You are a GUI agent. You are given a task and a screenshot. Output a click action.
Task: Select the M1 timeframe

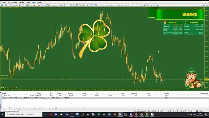(x=101, y=5)
